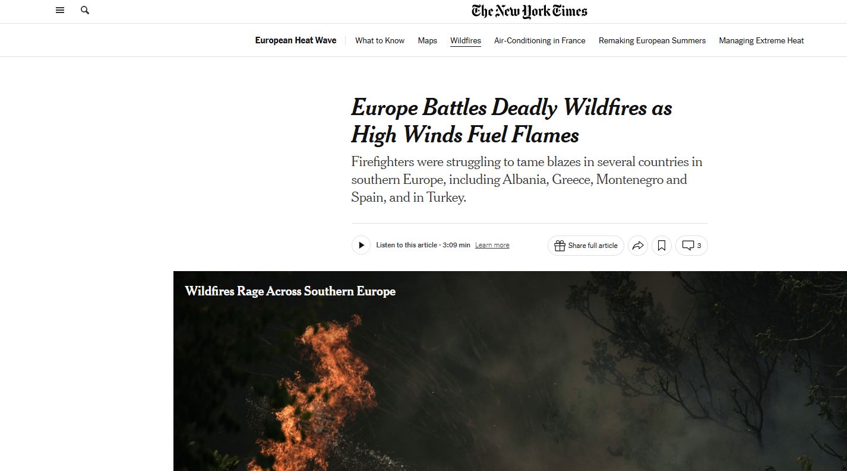Open Managing Extreme Heat link
The width and height of the screenshot is (847, 471).
click(761, 40)
